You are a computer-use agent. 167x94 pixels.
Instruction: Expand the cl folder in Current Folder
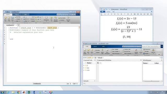84,66
